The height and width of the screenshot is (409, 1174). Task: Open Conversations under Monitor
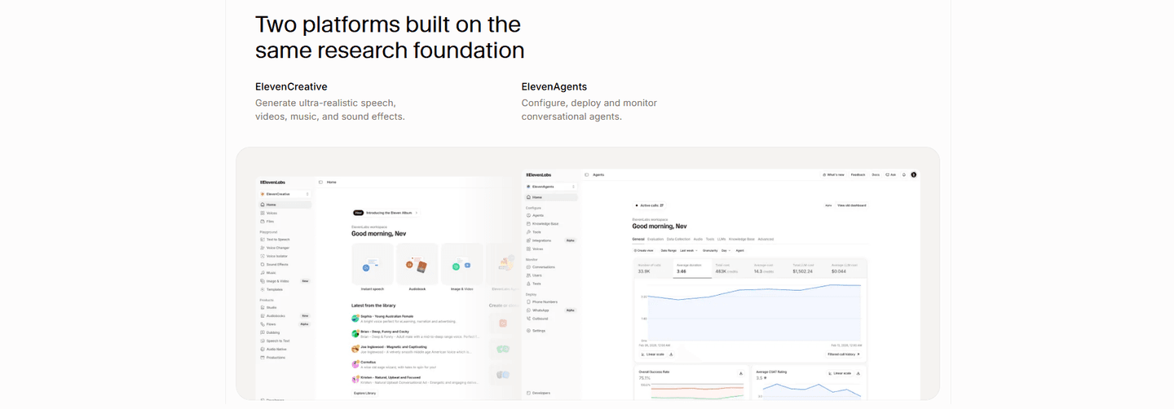pyautogui.click(x=552, y=266)
